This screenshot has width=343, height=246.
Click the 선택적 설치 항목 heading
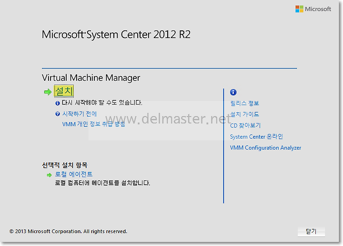(65, 165)
